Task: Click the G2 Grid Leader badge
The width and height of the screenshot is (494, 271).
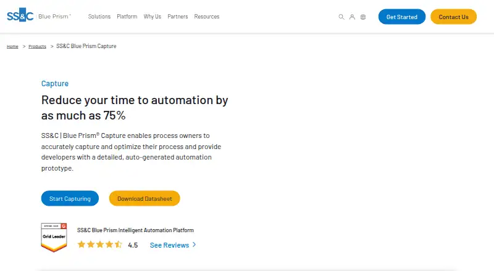Action: pos(54,237)
